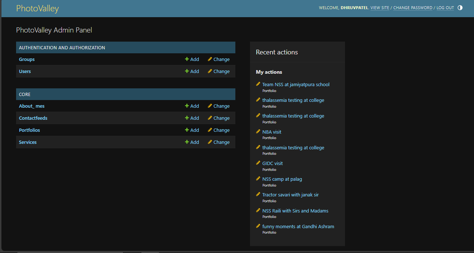Open the GIDC visit recent action
The image size is (474, 253).
[x=272, y=163]
